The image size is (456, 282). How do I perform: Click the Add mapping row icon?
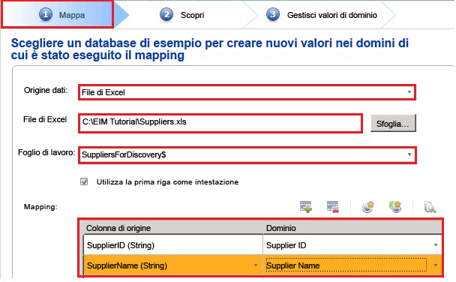(306, 207)
